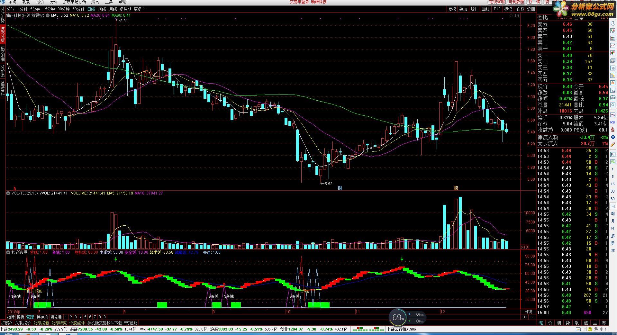The image size is (617, 335).
Task: Switch to 月 monthly period in sidebar
Action: click(613, 221)
